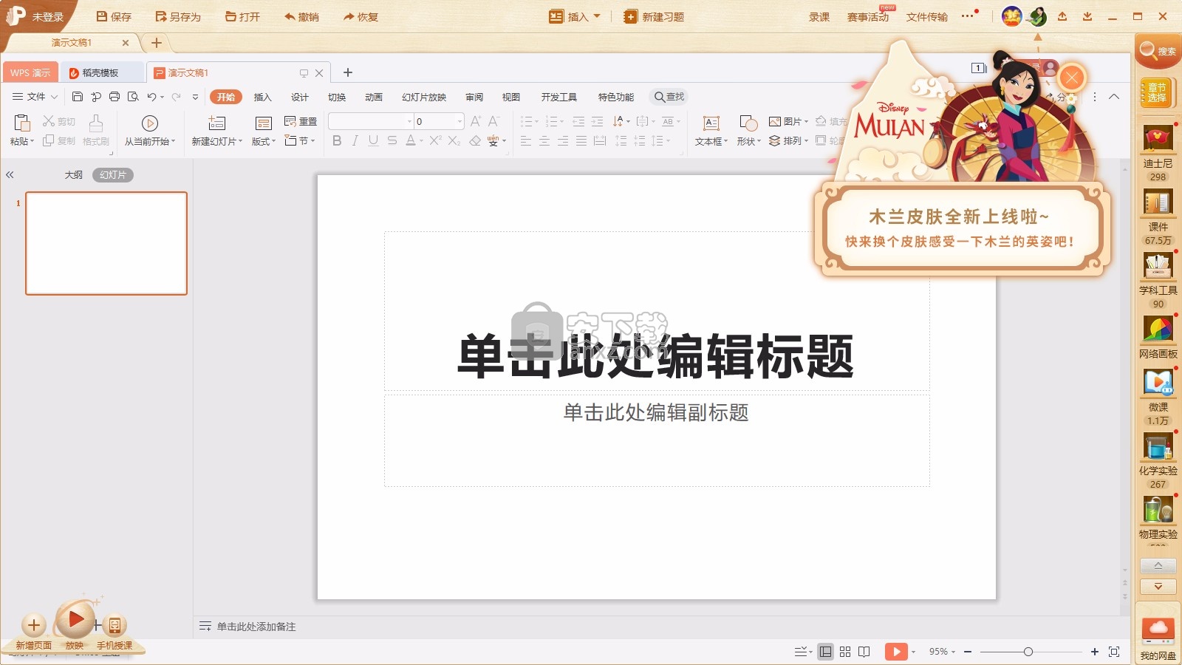This screenshot has height=665, width=1182.
Task: Open Disney (迪士尼) sidebar icon
Action: point(1158,140)
